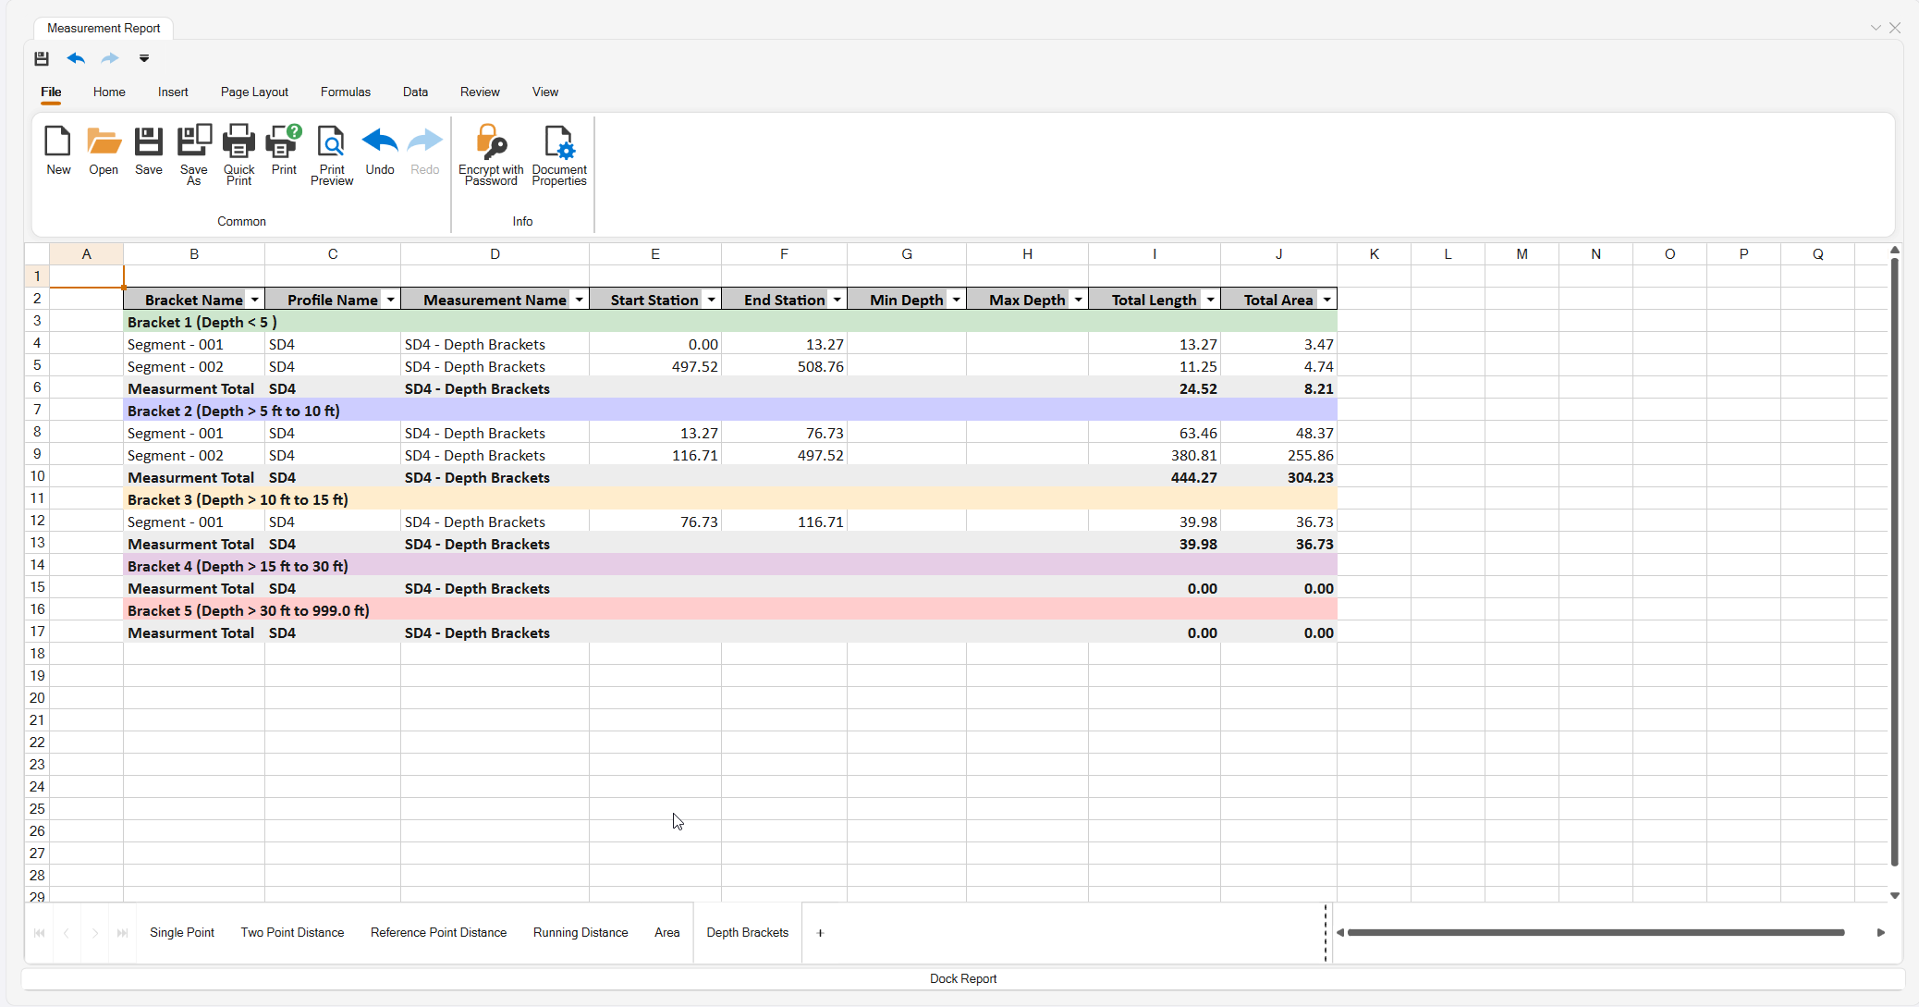Expand the Bracket Name filter dropdown
Screen dimensions: 1919x1007
tap(255, 300)
